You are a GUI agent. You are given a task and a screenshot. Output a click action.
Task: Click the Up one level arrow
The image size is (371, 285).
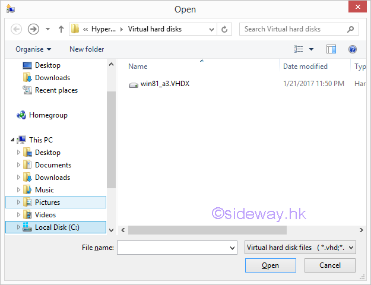tap(61, 28)
